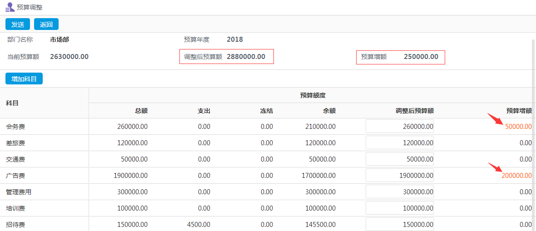Edit adjusted budget field for 交通费
This screenshot has width=536, height=231.
[400, 159]
